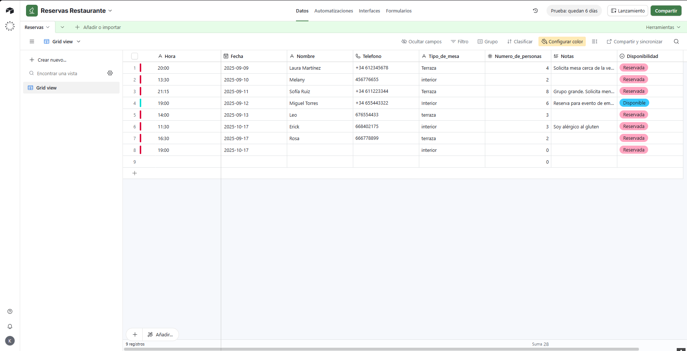Click the Airtable home logo icon
The height and width of the screenshot is (351, 687).
click(x=10, y=11)
